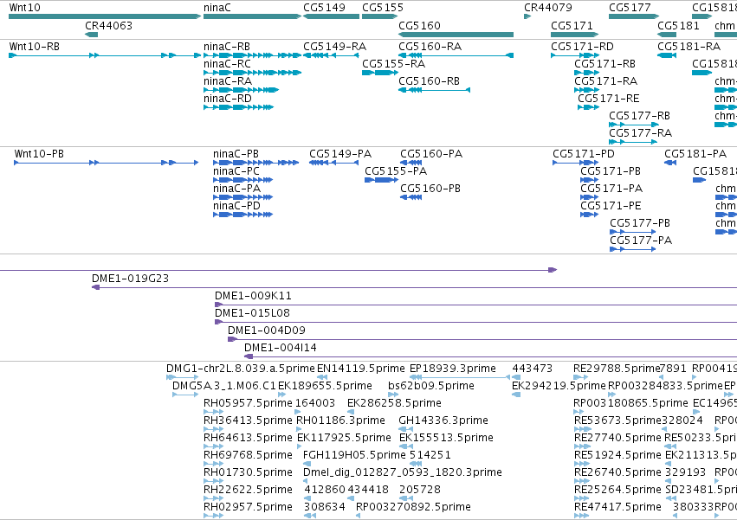This screenshot has width=737, height=520.
Task: Select protein CG5149-PA
Action: (333, 163)
